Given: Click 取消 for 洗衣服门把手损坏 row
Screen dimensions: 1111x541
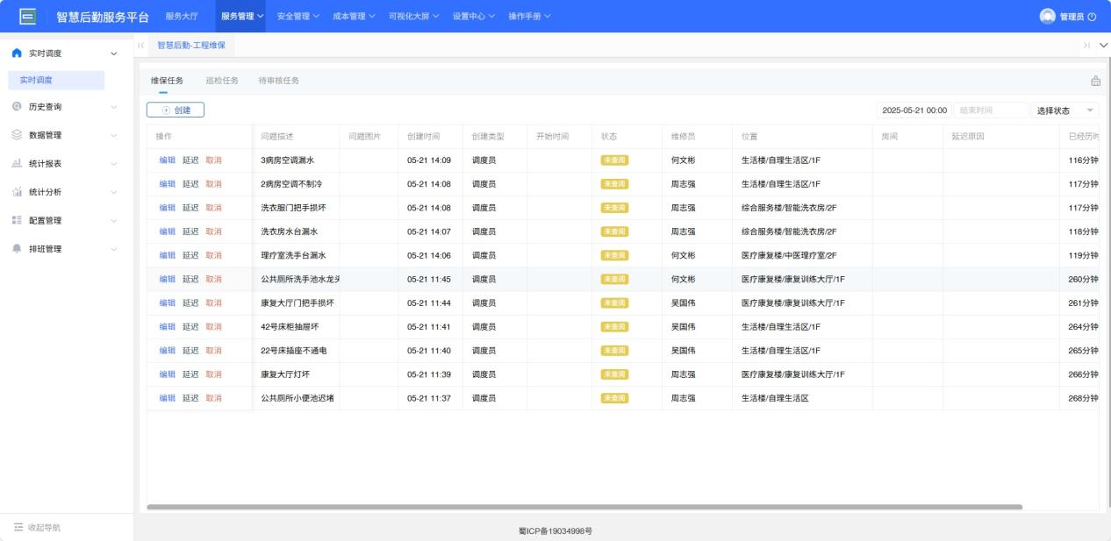Looking at the screenshot, I should point(214,208).
